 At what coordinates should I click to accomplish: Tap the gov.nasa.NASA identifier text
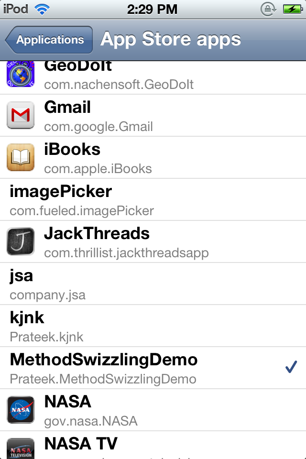point(91,422)
